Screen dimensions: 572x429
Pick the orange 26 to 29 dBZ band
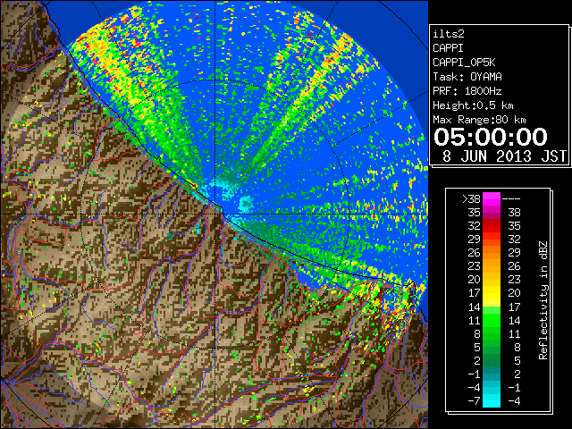pyautogui.click(x=492, y=253)
